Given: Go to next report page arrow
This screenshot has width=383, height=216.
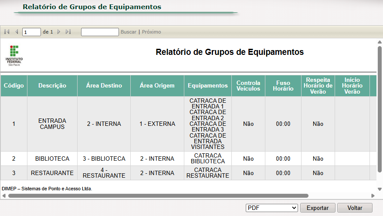Looking at the screenshot, I should coord(59,32).
